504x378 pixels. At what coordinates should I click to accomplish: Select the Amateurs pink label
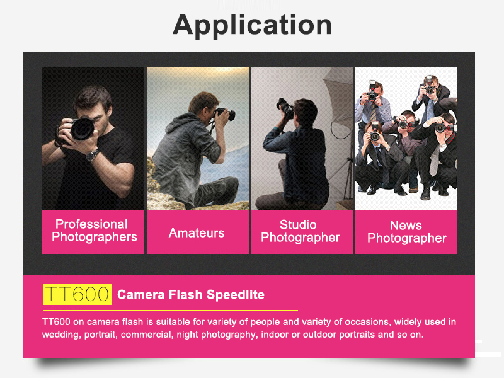[198, 232]
